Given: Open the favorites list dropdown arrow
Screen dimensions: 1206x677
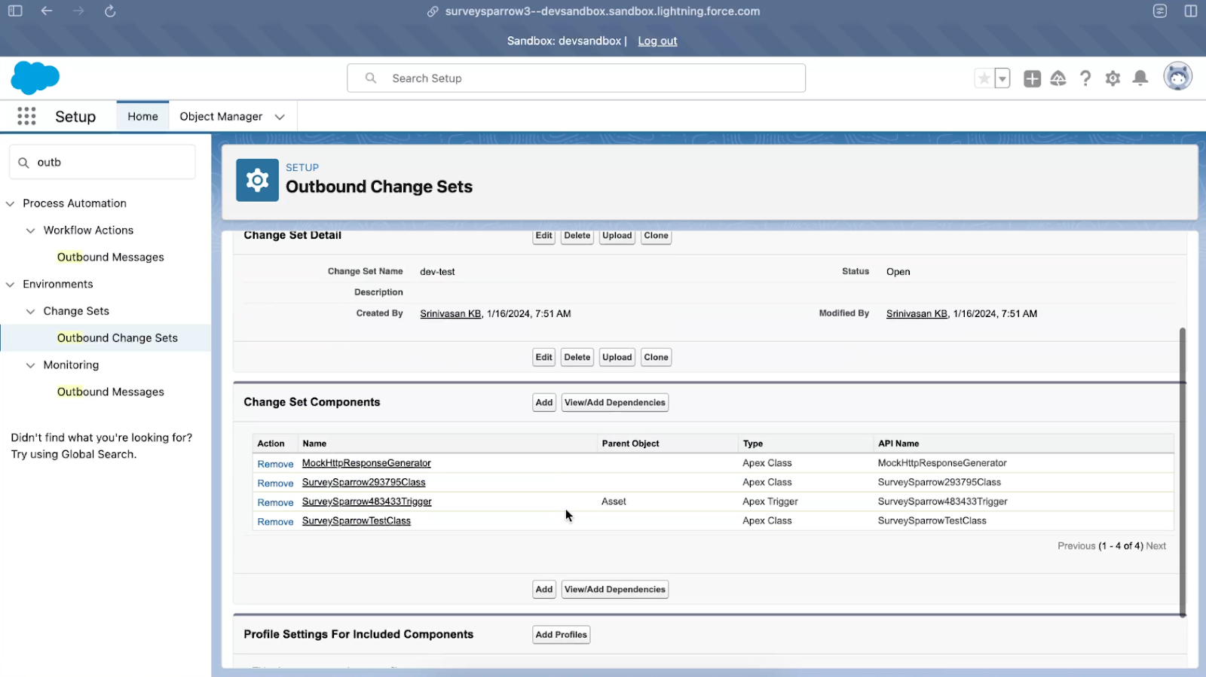Looking at the screenshot, I should 1002,78.
